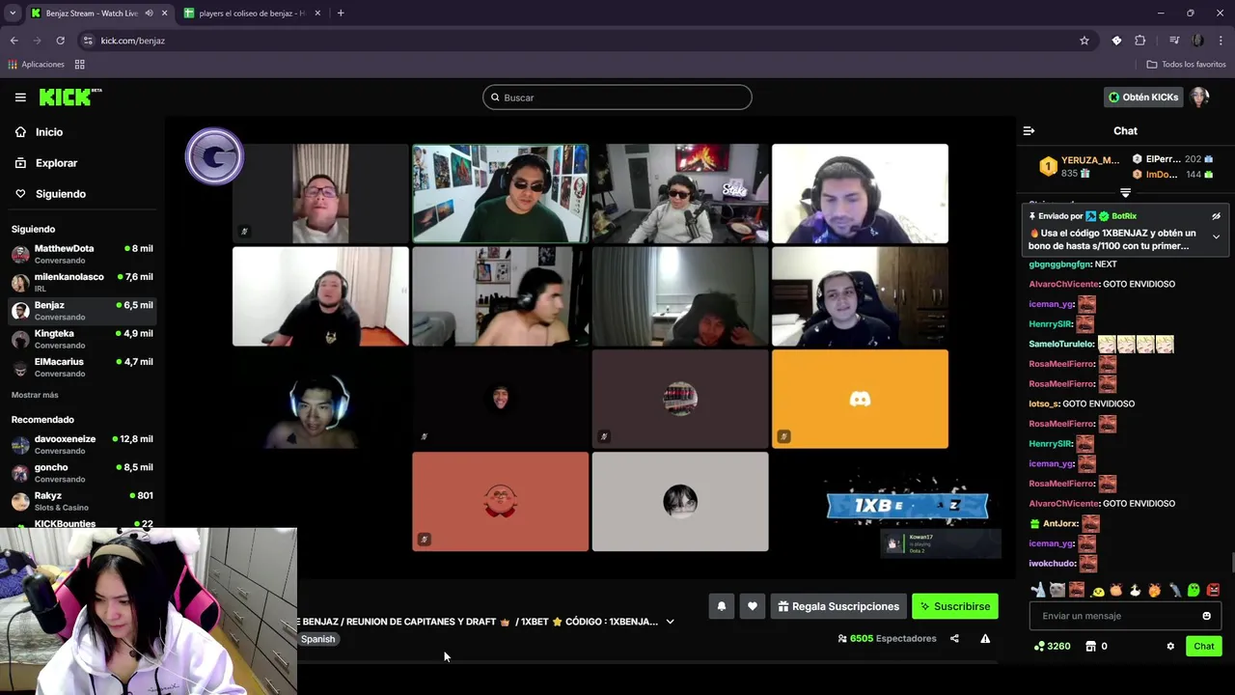Image resolution: width=1235 pixels, height=695 pixels.
Task: Open ElMacarius channel in sidebar
Action: pos(81,367)
